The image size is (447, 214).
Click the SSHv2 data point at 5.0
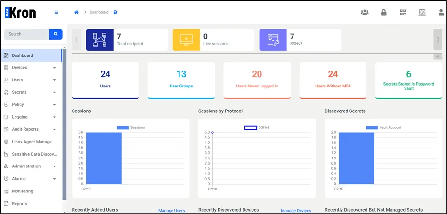pyautogui.click(x=212, y=132)
